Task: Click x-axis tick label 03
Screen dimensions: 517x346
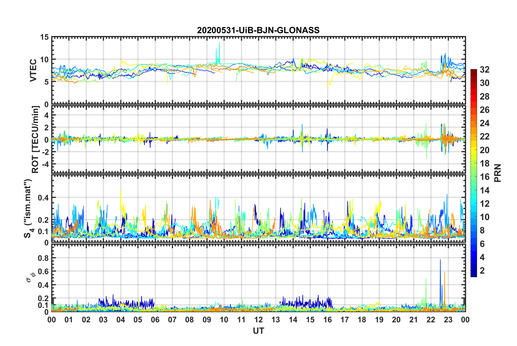Action: click(x=103, y=320)
